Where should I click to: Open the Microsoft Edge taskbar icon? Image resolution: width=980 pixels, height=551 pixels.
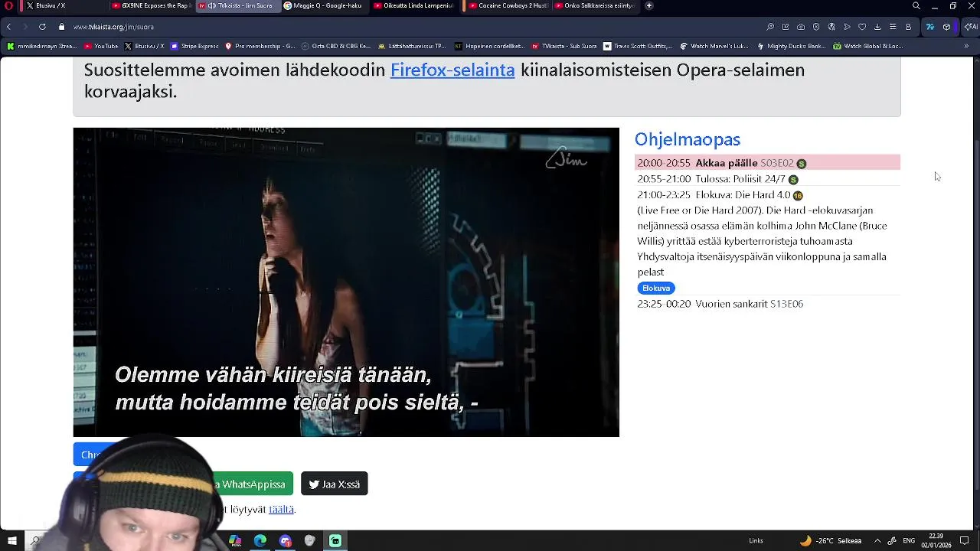coord(260,540)
